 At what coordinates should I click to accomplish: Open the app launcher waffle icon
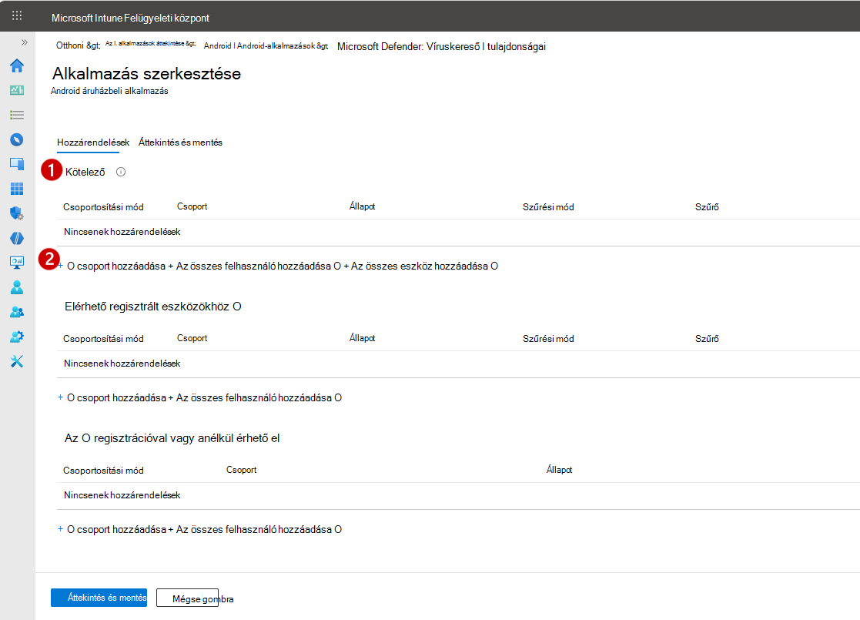[x=17, y=15]
